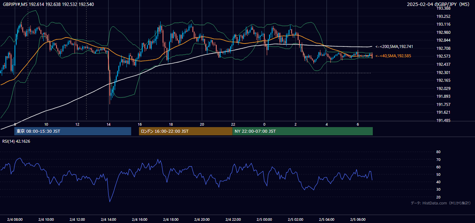This screenshot has width=475, height=223.
Task: Click hour marker 18 under price chart
Action: tap(171, 124)
